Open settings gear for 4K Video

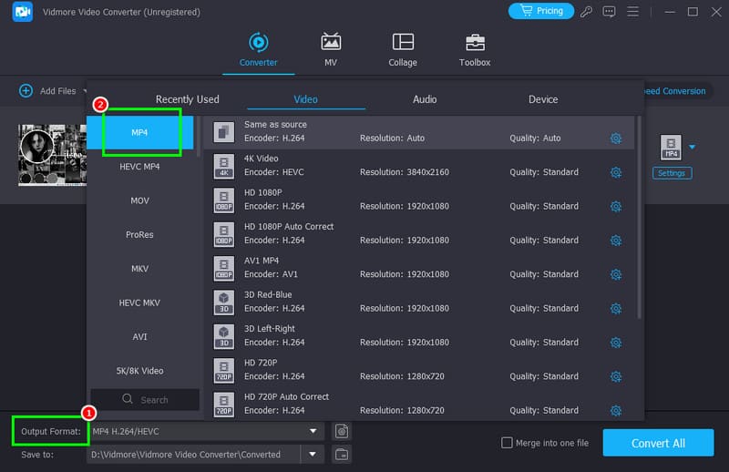click(x=616, y=172)
